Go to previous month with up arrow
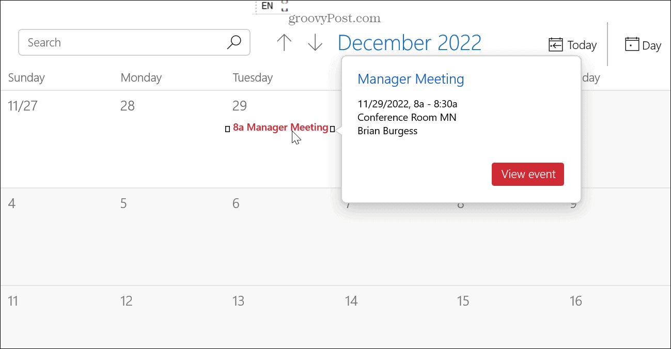Image resolution: width=671 pixels, height=349 pixels. pyautogui.click(x=284, y=43)
